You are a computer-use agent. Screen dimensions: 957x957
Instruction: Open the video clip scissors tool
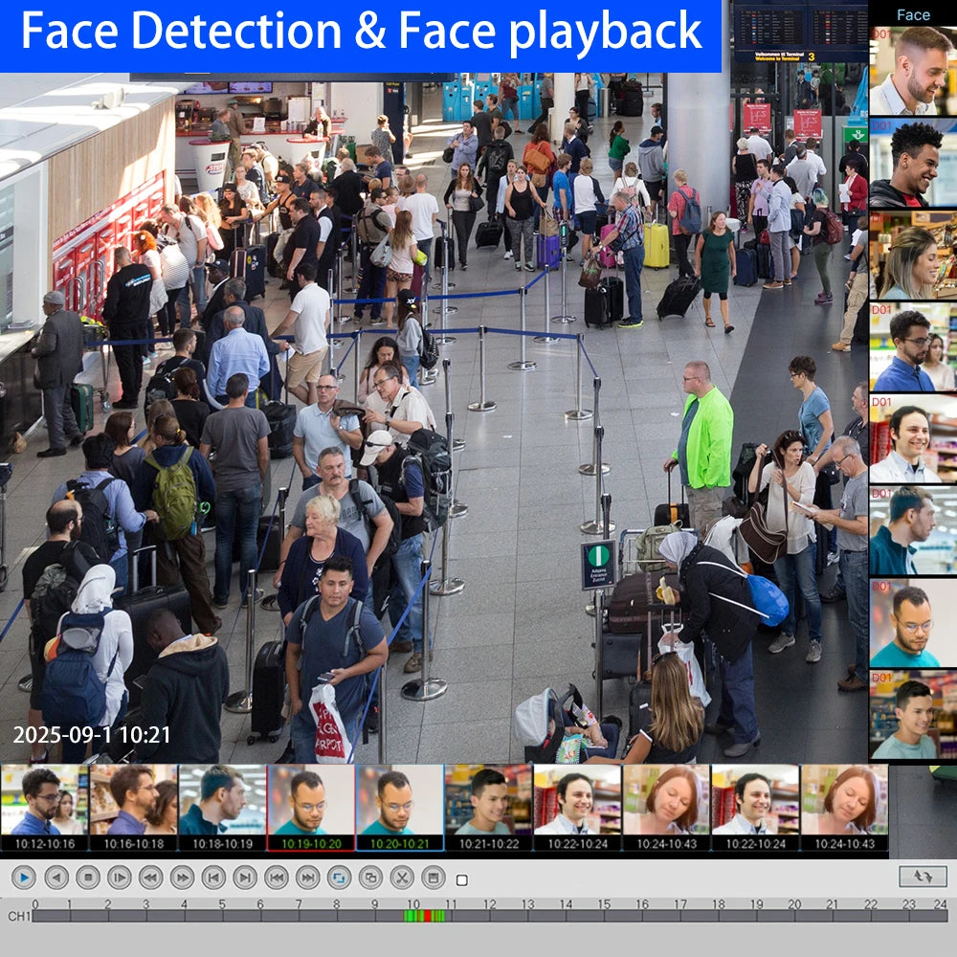click(405, 879)
